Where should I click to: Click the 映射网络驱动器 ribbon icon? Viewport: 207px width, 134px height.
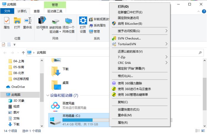coord(55,24)
